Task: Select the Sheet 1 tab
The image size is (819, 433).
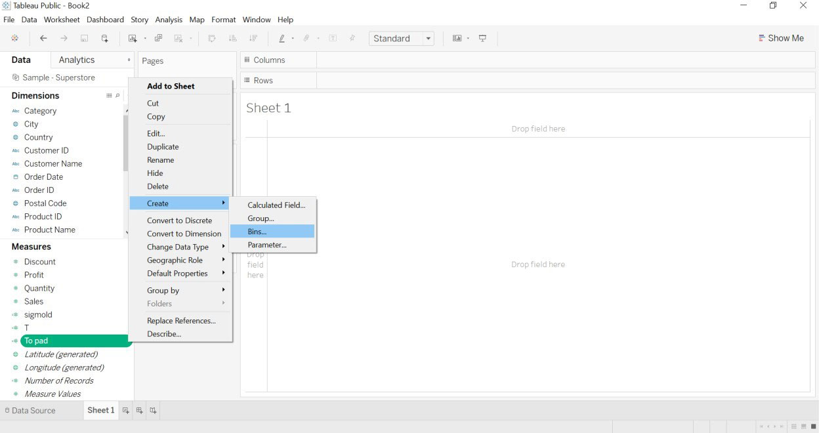Action: click(101, 410)
